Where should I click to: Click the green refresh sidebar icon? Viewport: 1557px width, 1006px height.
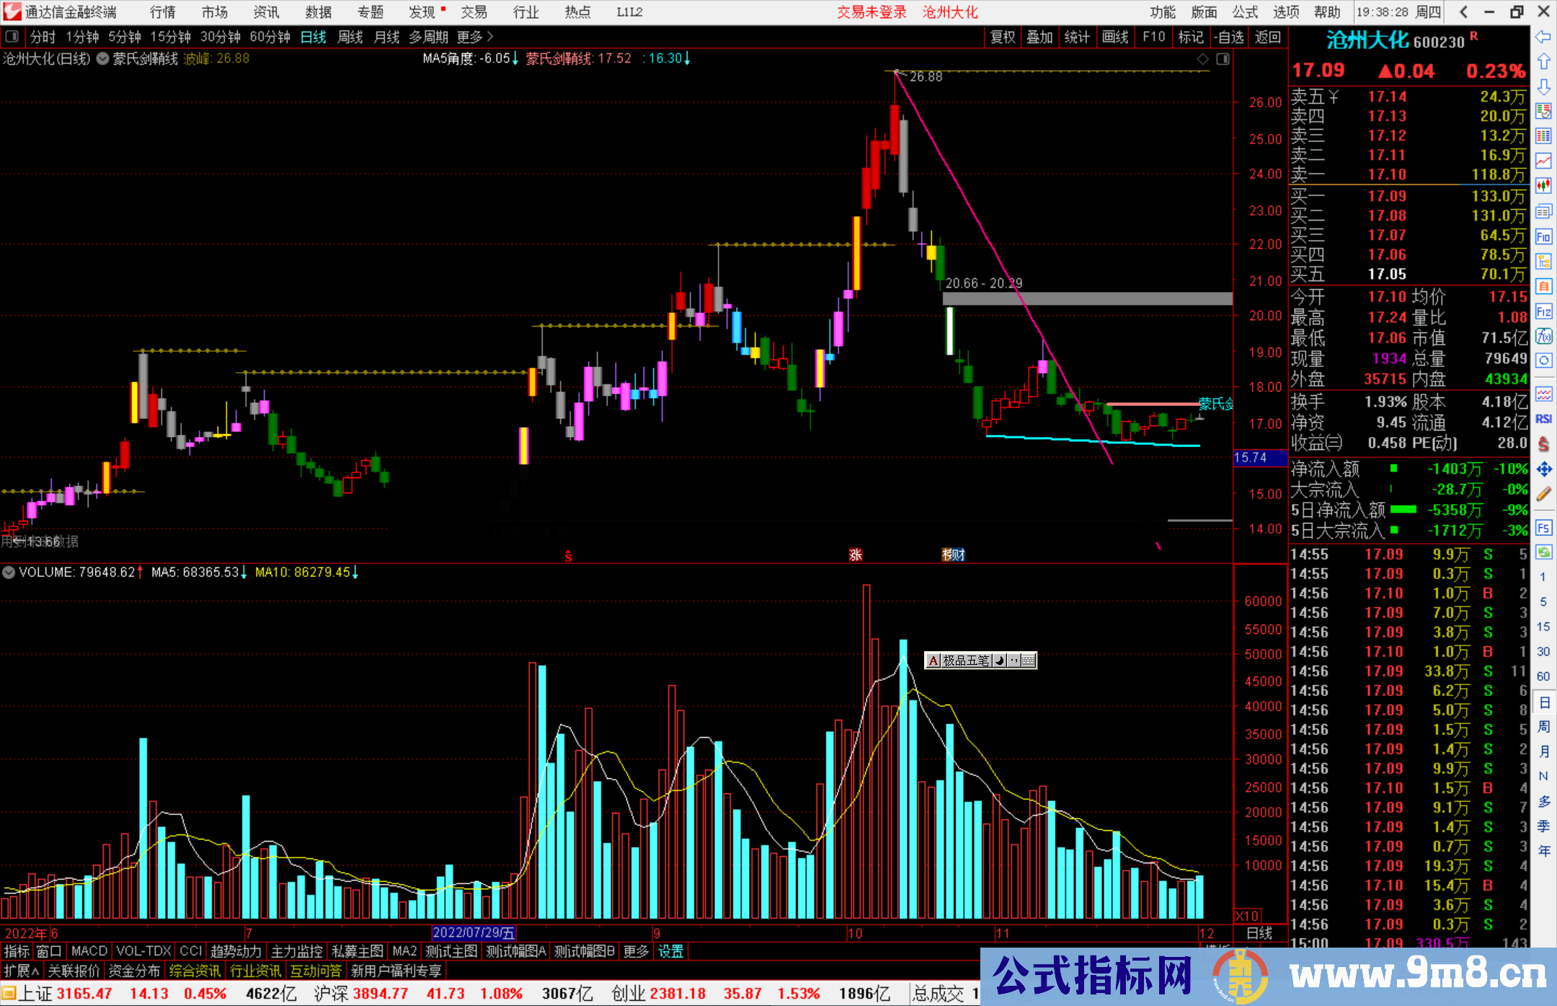click(x=1543, y=552)
